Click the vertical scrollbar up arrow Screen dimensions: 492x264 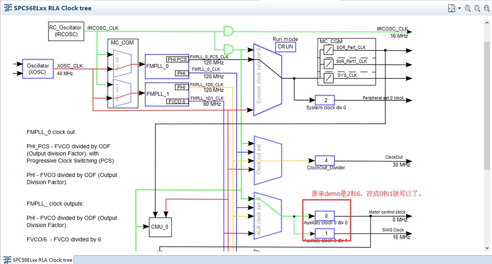pyautogui.click(x=487, y=23)
